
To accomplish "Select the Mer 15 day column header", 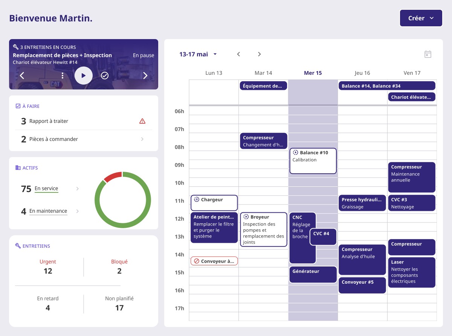I will 313,73.
